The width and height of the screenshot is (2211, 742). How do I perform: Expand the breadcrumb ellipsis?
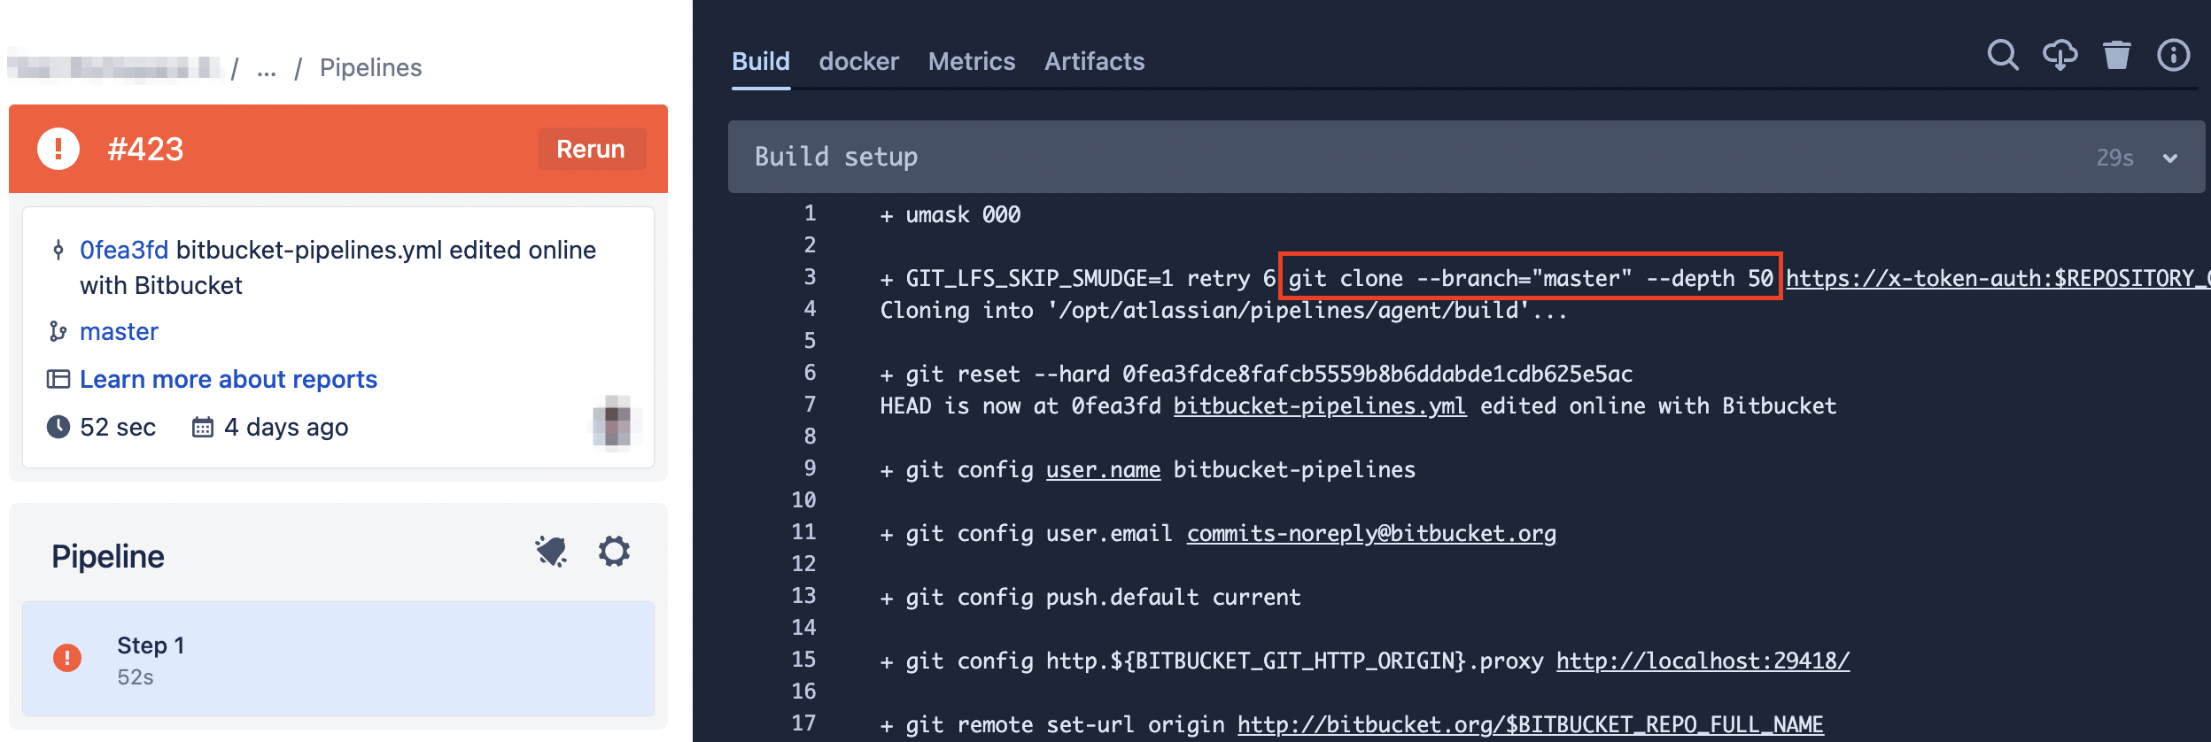pos(267,68)
